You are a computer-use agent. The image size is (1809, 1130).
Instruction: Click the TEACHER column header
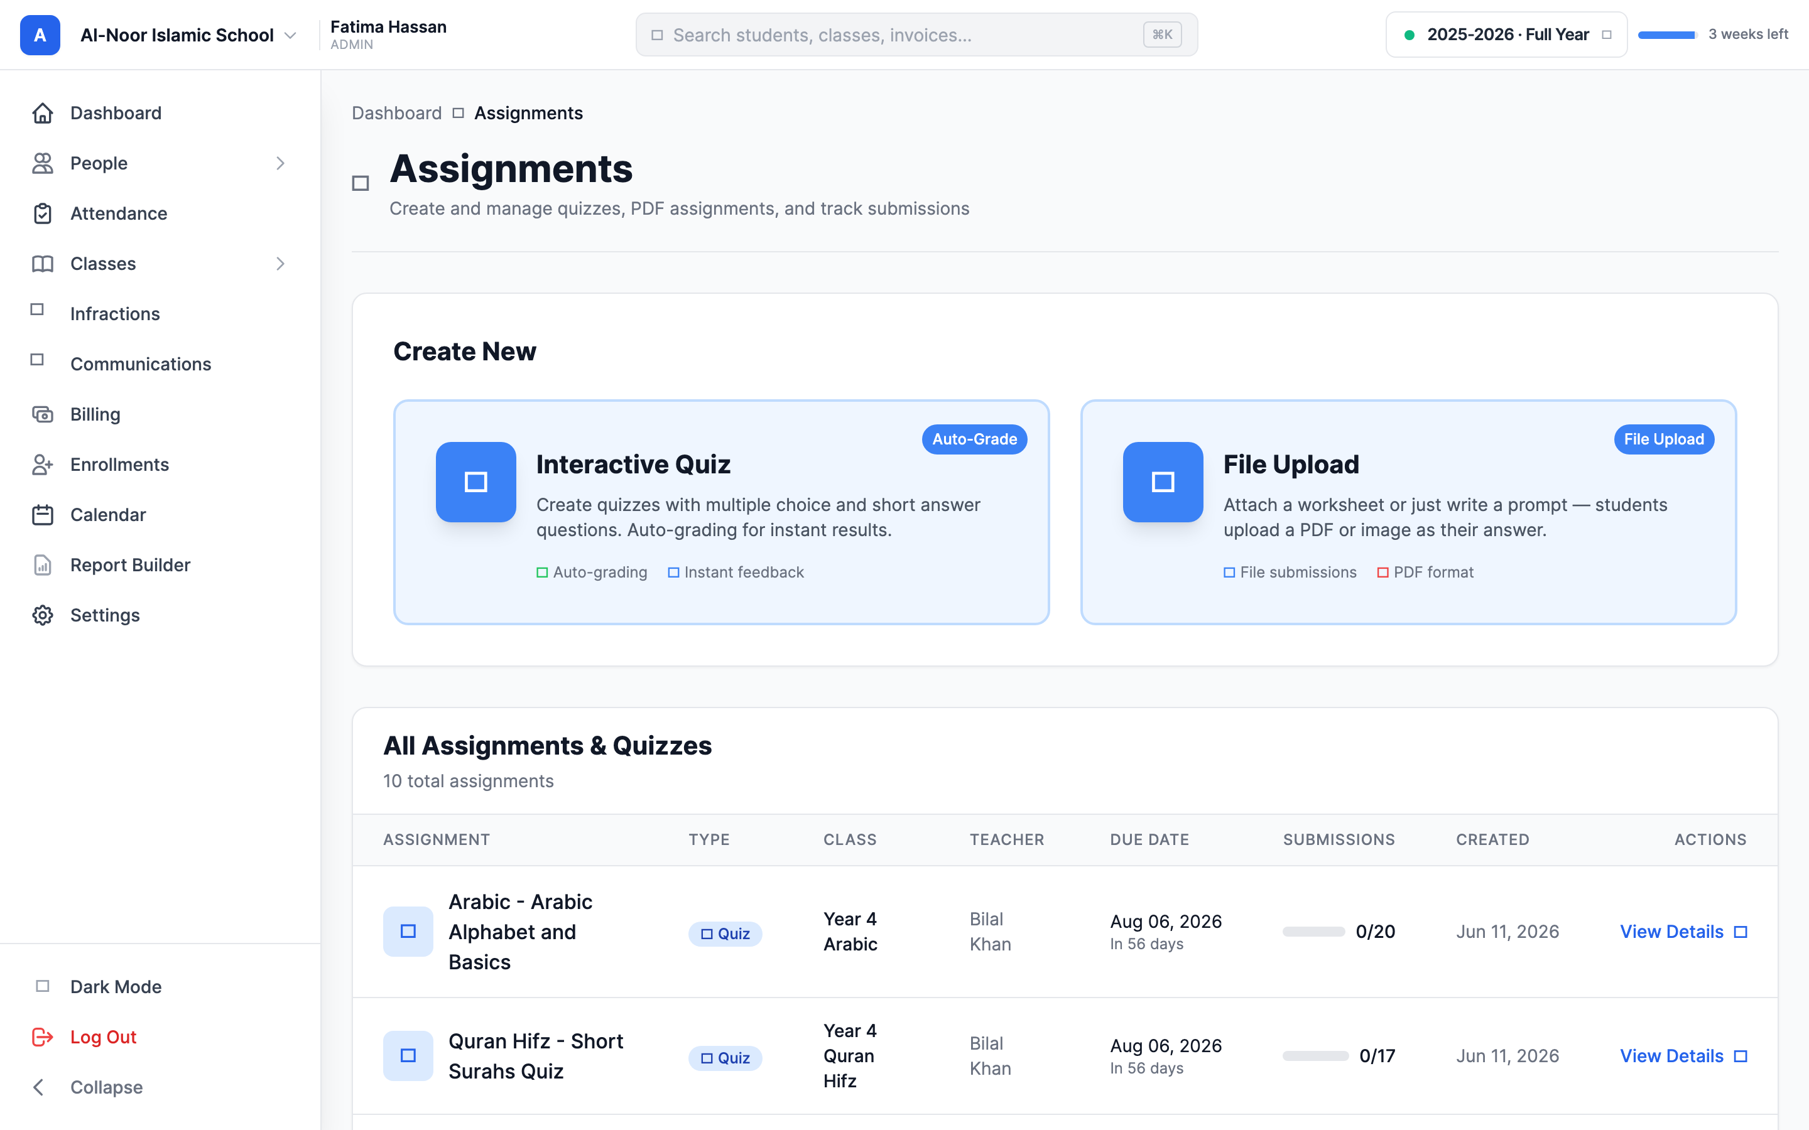click(1006, 839)
